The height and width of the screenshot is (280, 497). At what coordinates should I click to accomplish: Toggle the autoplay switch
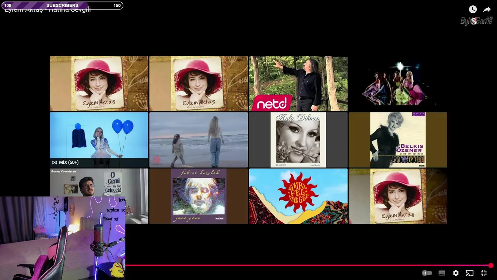click(427, 273)
